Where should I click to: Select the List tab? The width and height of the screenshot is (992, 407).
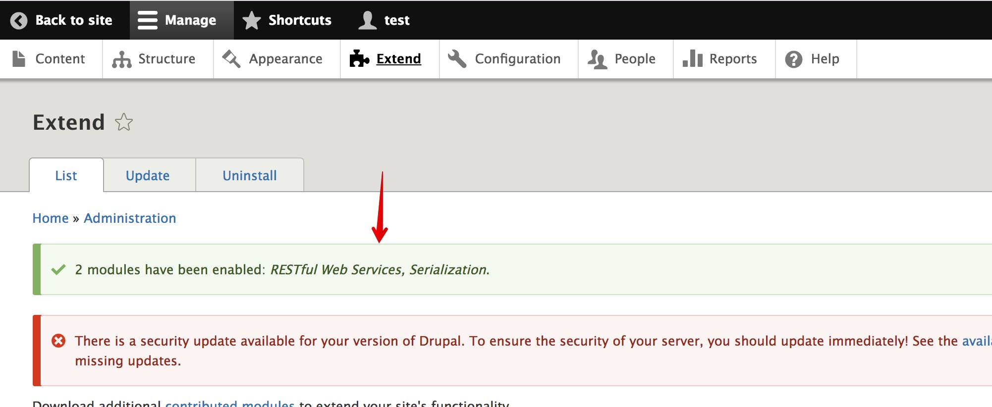pos(66,175)
